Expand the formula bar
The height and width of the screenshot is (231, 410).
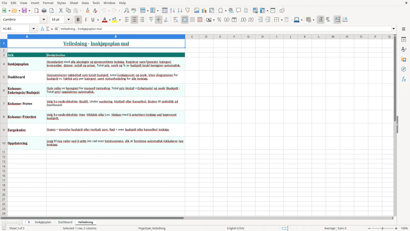pyautogui.click(x=394, y=29)
